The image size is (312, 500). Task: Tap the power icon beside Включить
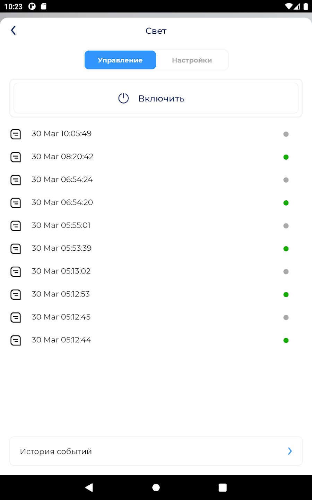tap(123, 98)
